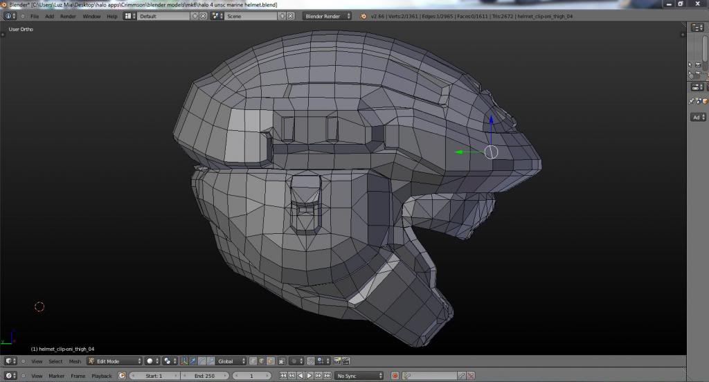Jump to the first frame
This screenshot has height=382, width=709.
point(282,376)
